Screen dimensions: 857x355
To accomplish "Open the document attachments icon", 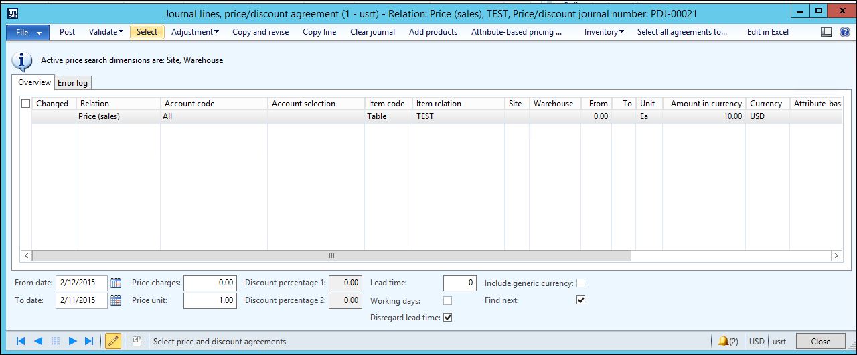I will point(137,341).
